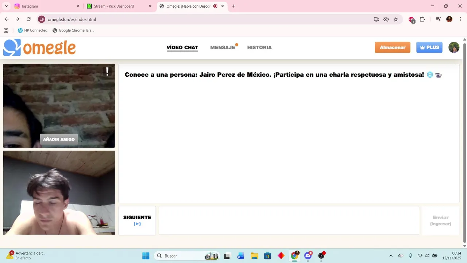Screen dimensions: 467x263
Task: Click the chat message input box
Action: 289,221
